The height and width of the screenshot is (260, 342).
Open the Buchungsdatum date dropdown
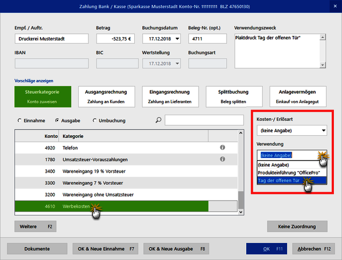click(x=178, y=39)
